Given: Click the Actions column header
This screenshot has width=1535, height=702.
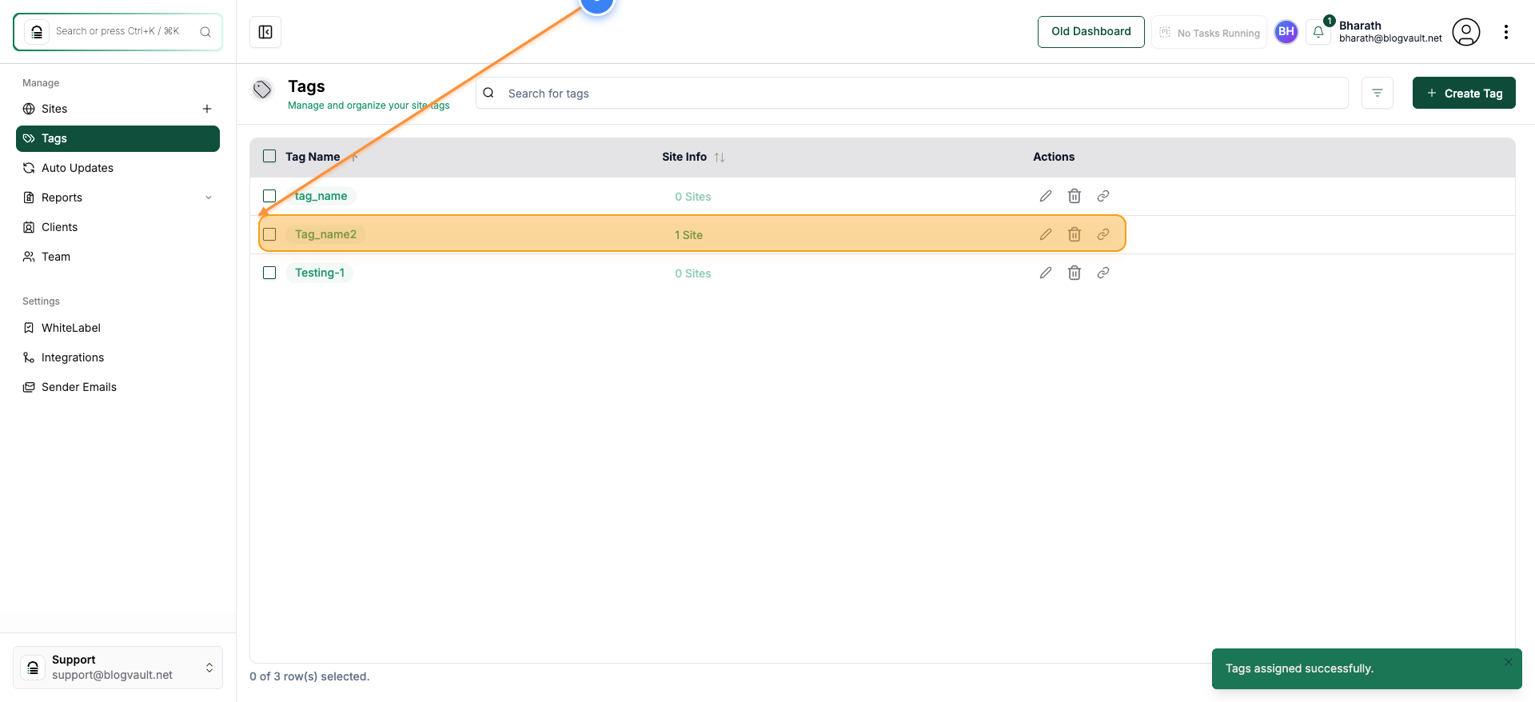Looking at the screenshot, I should click(1054, 157).
